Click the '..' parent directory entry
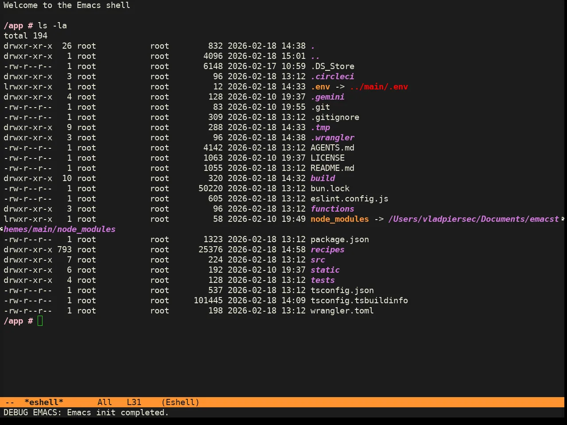567x425 pixels. click(315, 56)
